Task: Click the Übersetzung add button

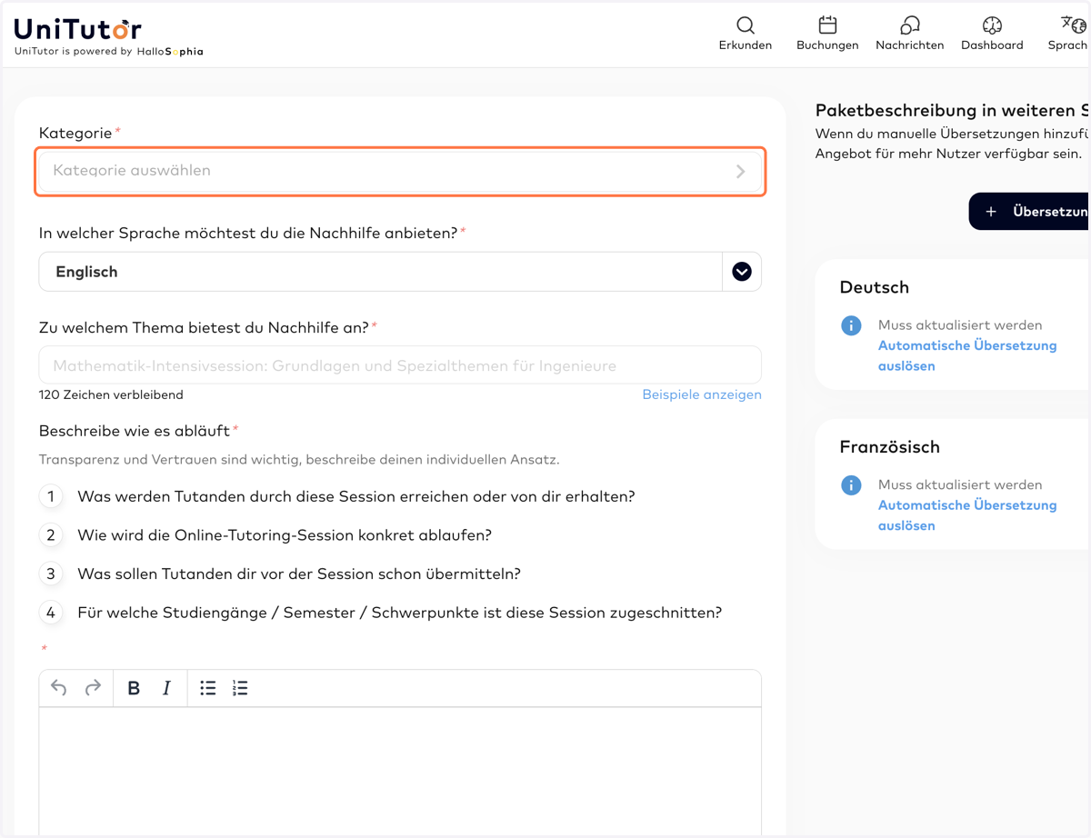Action: [x=1029, y=212]
